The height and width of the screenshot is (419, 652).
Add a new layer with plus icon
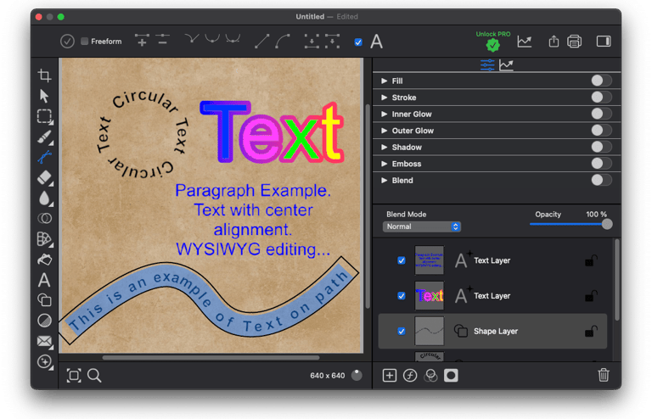(390, 375)
